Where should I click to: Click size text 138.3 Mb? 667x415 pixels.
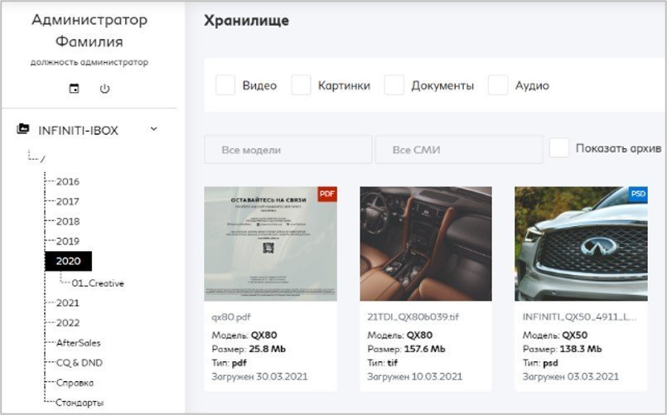click(x=581, y=349)
